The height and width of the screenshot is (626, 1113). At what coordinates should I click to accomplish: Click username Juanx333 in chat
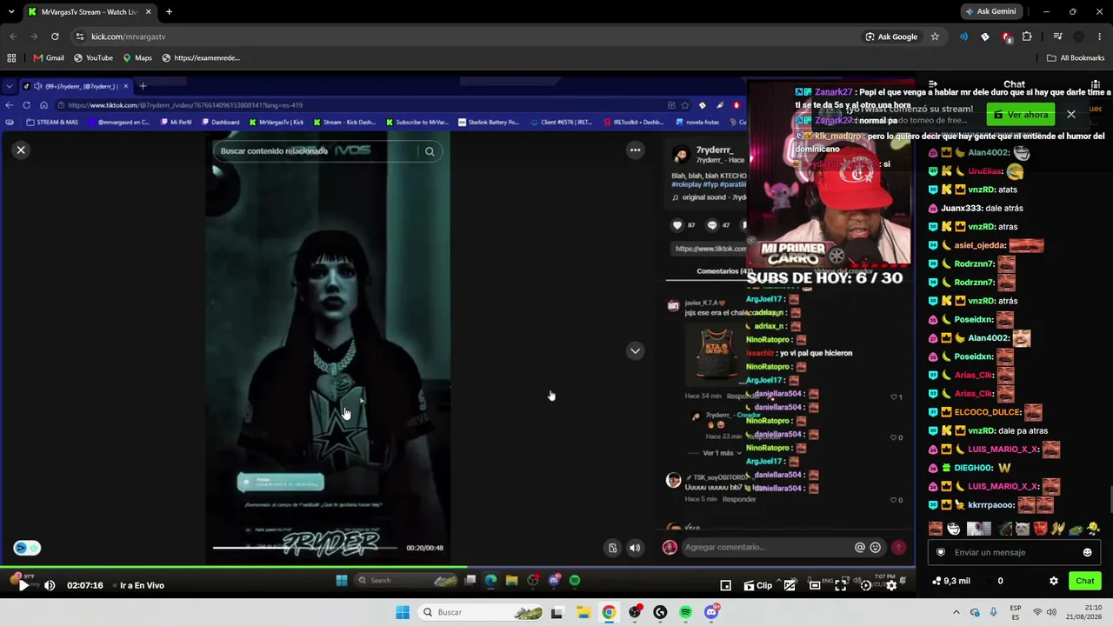tap(962, 209)
